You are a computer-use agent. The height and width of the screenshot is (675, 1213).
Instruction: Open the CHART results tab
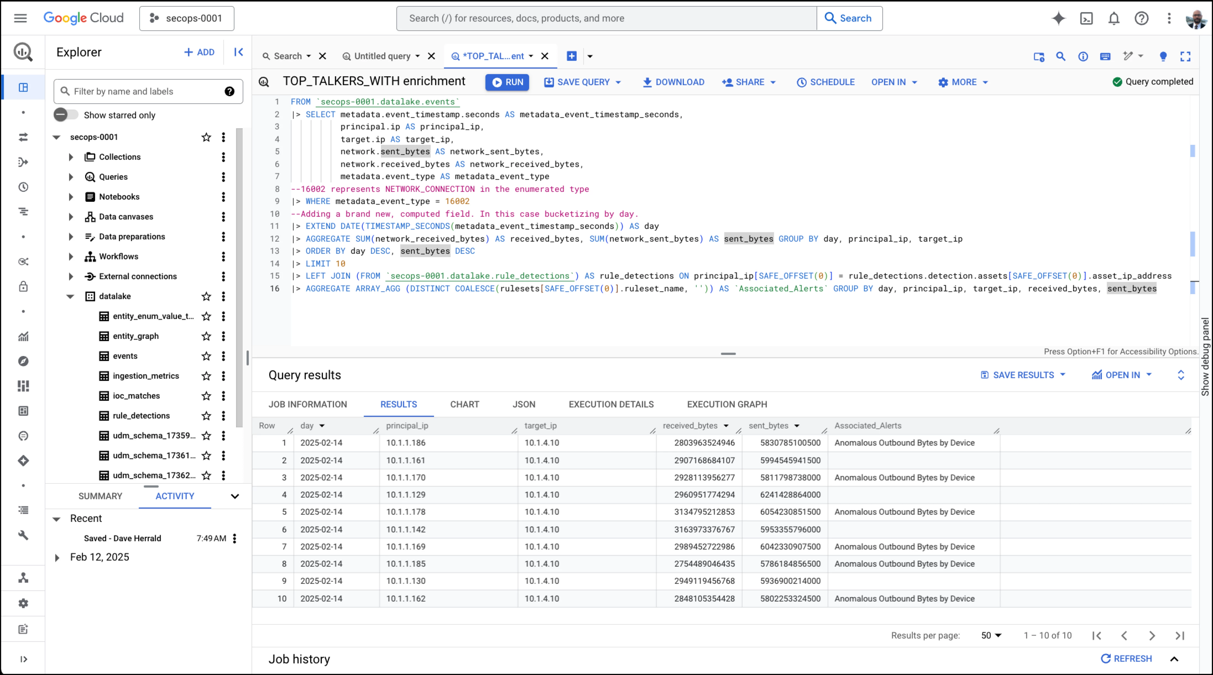tap(464, 404)
